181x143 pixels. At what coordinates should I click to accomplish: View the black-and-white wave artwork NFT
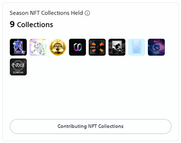pos(117,47)
